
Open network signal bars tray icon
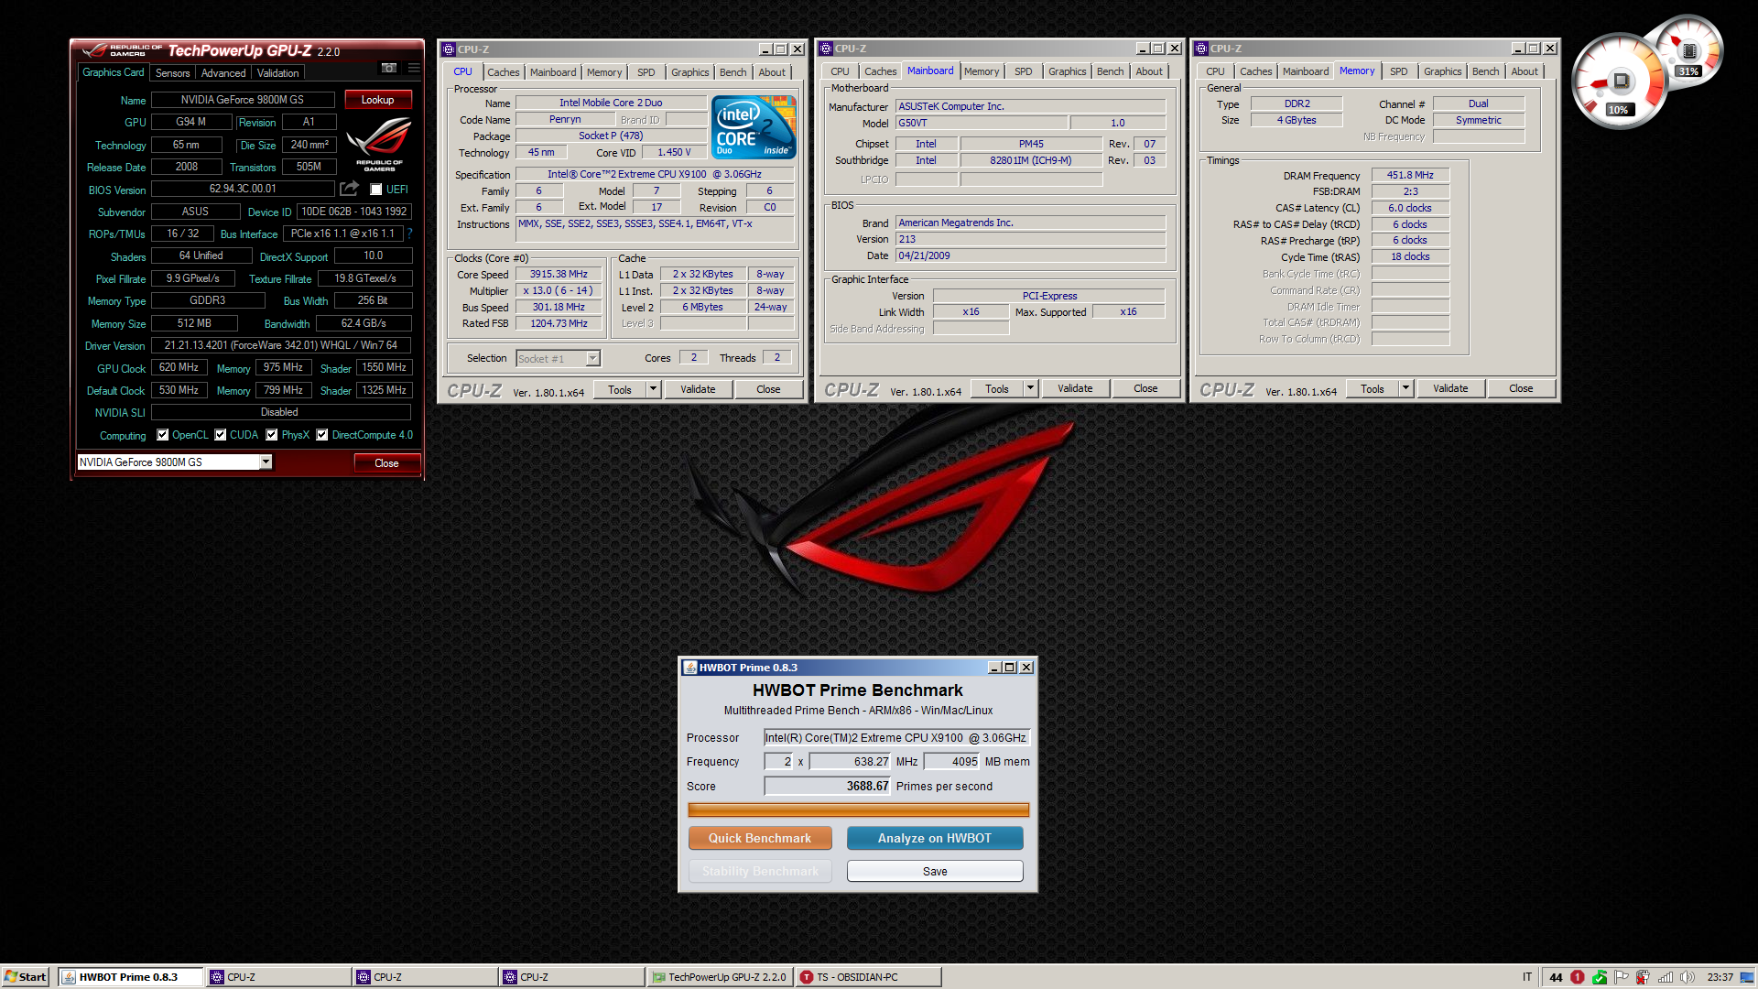pyautogui.click(x=1666, y=977)
